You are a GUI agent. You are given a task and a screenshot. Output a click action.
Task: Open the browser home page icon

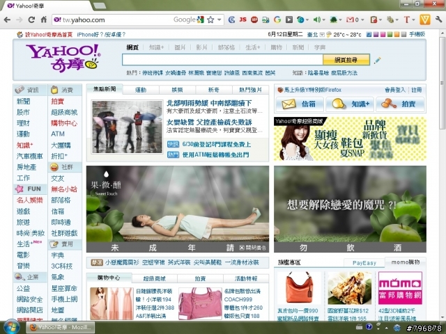coord(43,19)
